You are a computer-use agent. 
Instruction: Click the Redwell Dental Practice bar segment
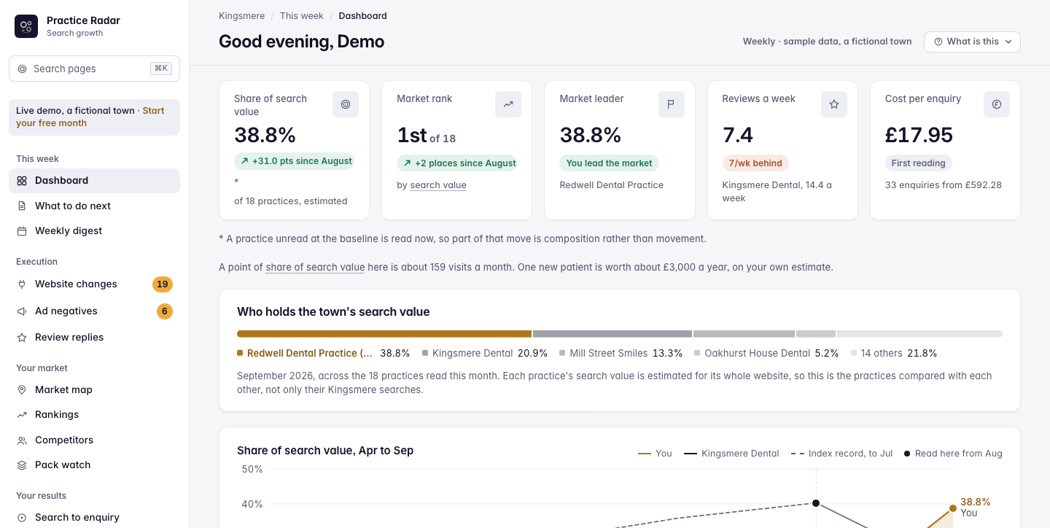384,334
